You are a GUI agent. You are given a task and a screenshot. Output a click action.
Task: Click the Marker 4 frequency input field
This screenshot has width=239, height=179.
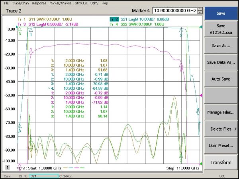[x=175, y=11]
